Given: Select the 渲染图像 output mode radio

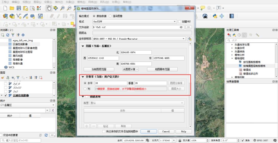Looking at the screenshot, I should [110, 16].
